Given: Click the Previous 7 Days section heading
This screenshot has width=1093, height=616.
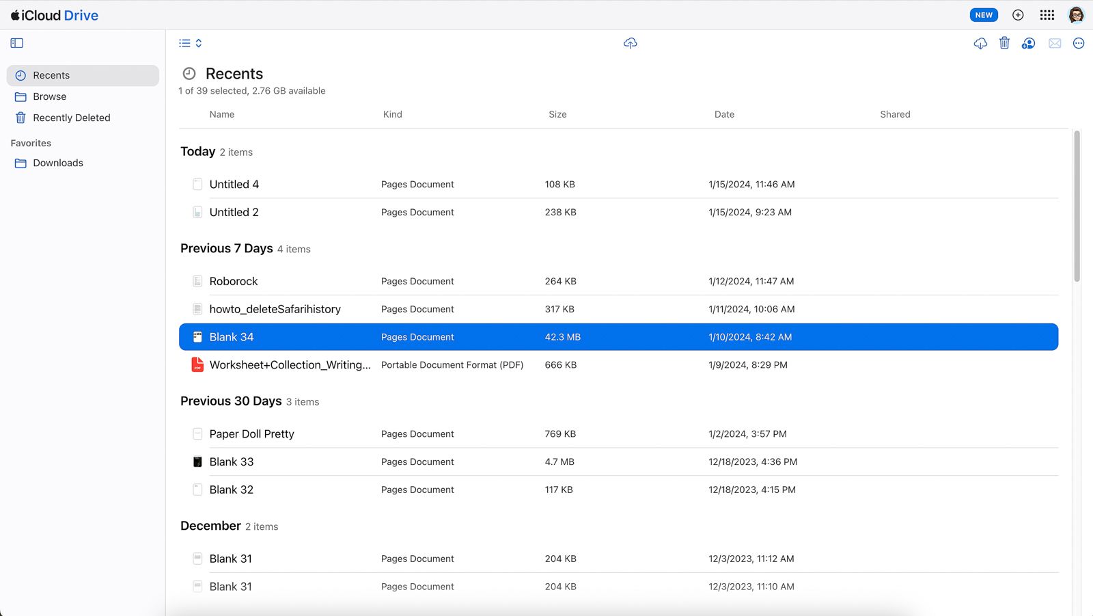Looking at the screenshot, I should (x=227, y=248).
